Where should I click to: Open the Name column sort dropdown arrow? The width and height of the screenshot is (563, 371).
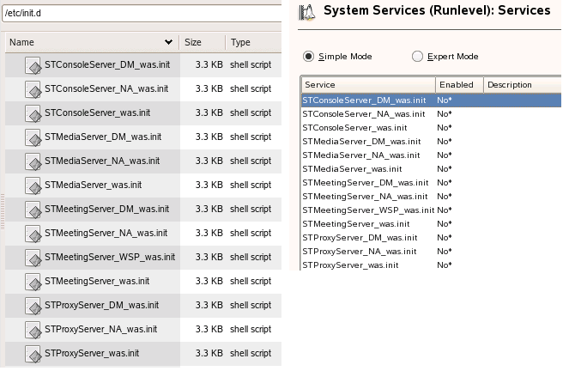[x=168, y=42]
